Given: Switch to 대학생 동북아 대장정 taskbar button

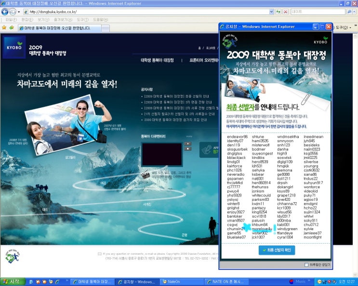Looking at the screenshot, I should [x=92, y=282].
